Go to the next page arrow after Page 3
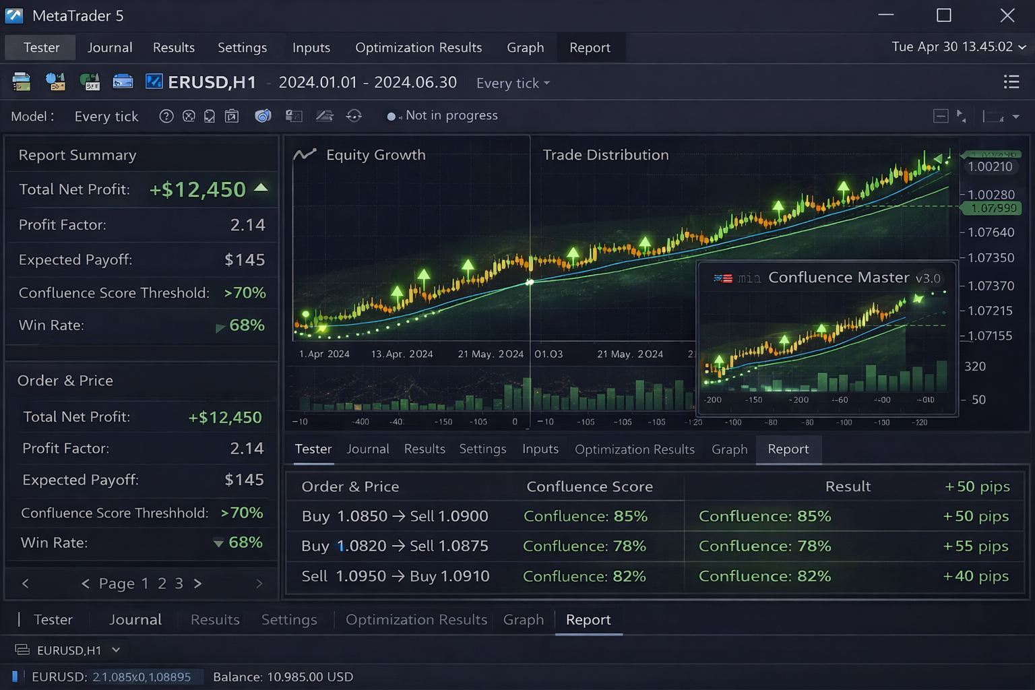This screenshot has height=690, width=1035. click(197, 584)
